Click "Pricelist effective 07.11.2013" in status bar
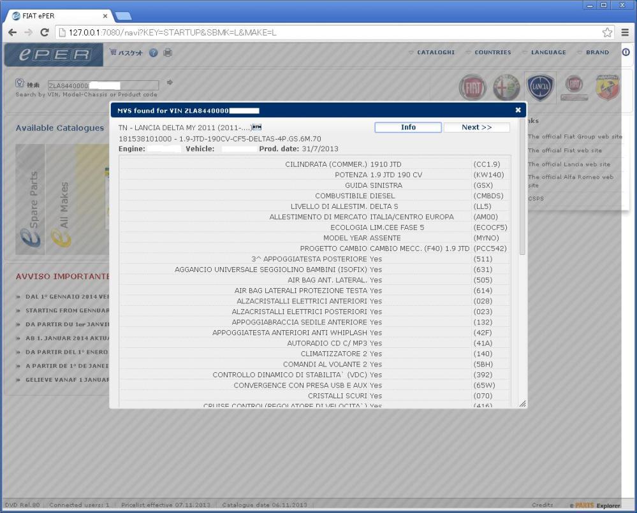 click(166, 505)
